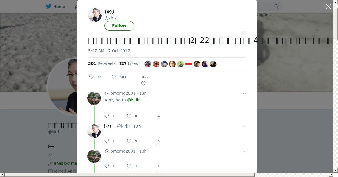Retweet the main tweet with 301 retweets

[x=114, y=77]
